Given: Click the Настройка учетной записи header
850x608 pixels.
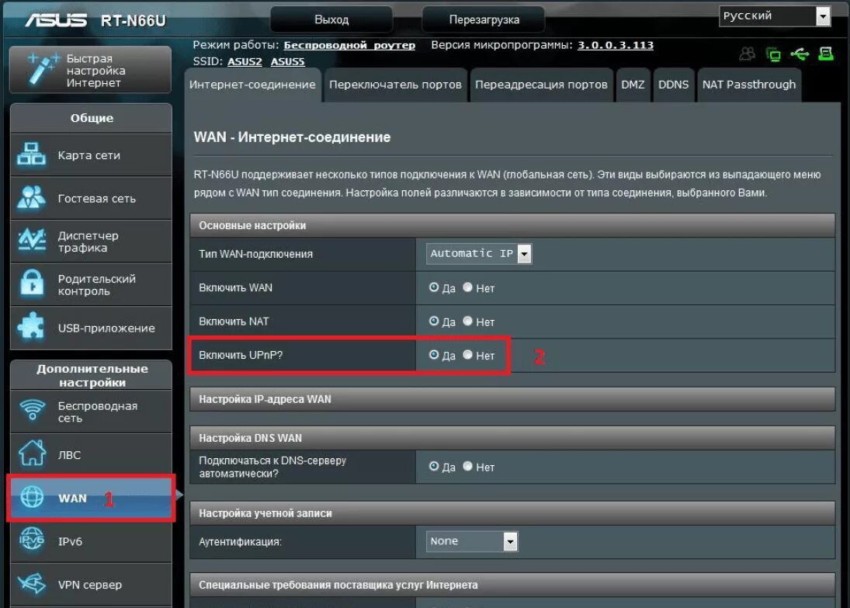Looking at the screenshot, I should (512, 513).
